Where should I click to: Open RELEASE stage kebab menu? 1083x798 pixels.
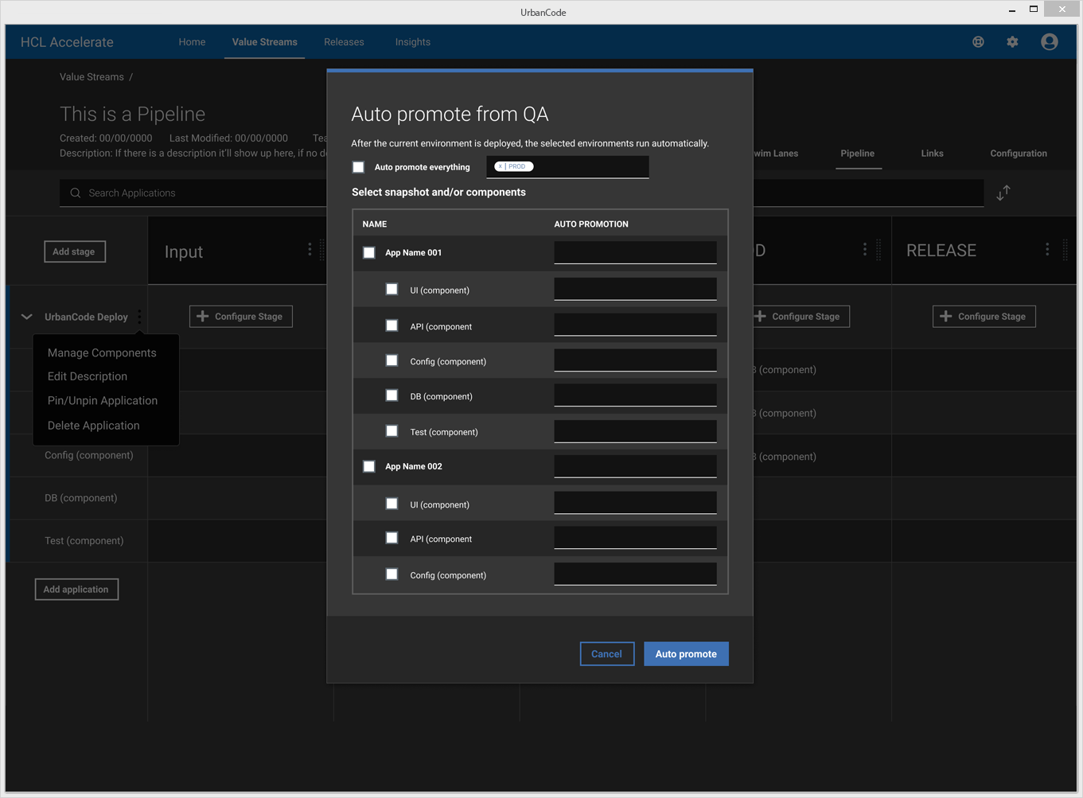[1047, 250]
